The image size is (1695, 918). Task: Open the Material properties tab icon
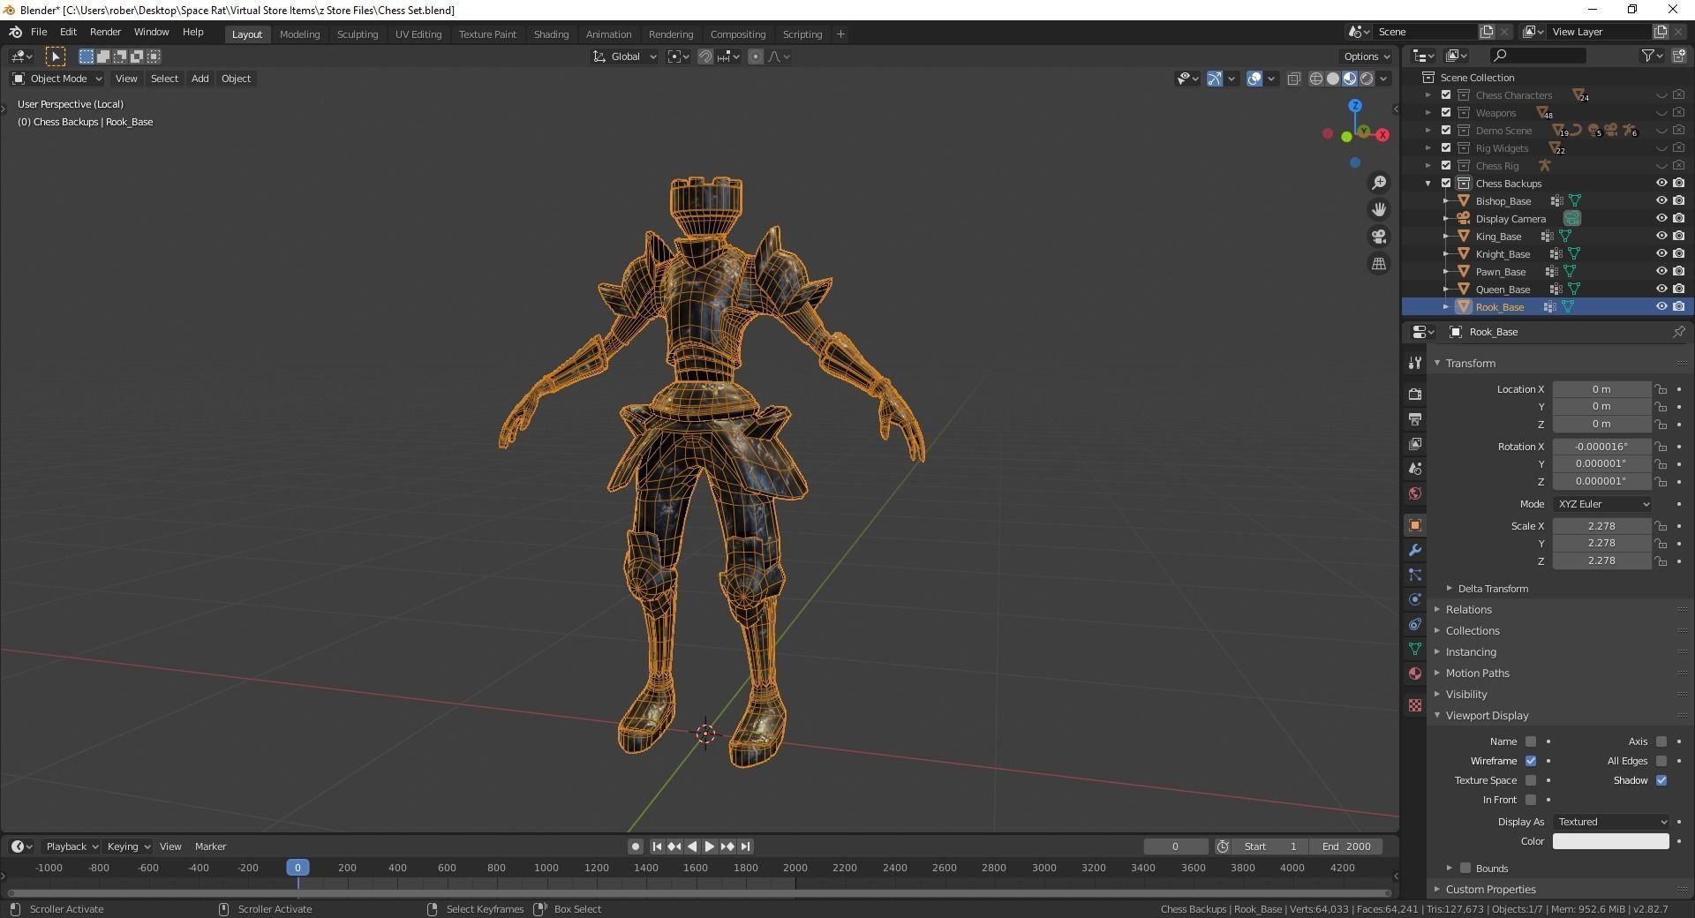click(x=1415, y=673)
